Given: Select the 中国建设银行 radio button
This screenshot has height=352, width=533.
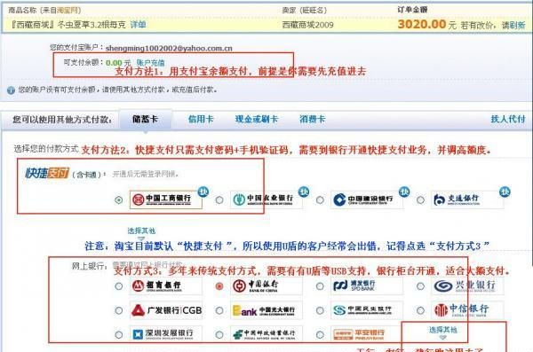Looking at the screenshot, I should (x=320, y=199).
